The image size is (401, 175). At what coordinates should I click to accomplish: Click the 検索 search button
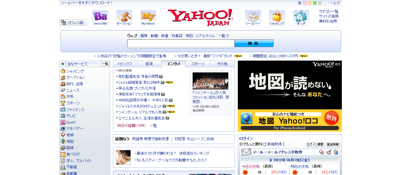pos(254,43)
